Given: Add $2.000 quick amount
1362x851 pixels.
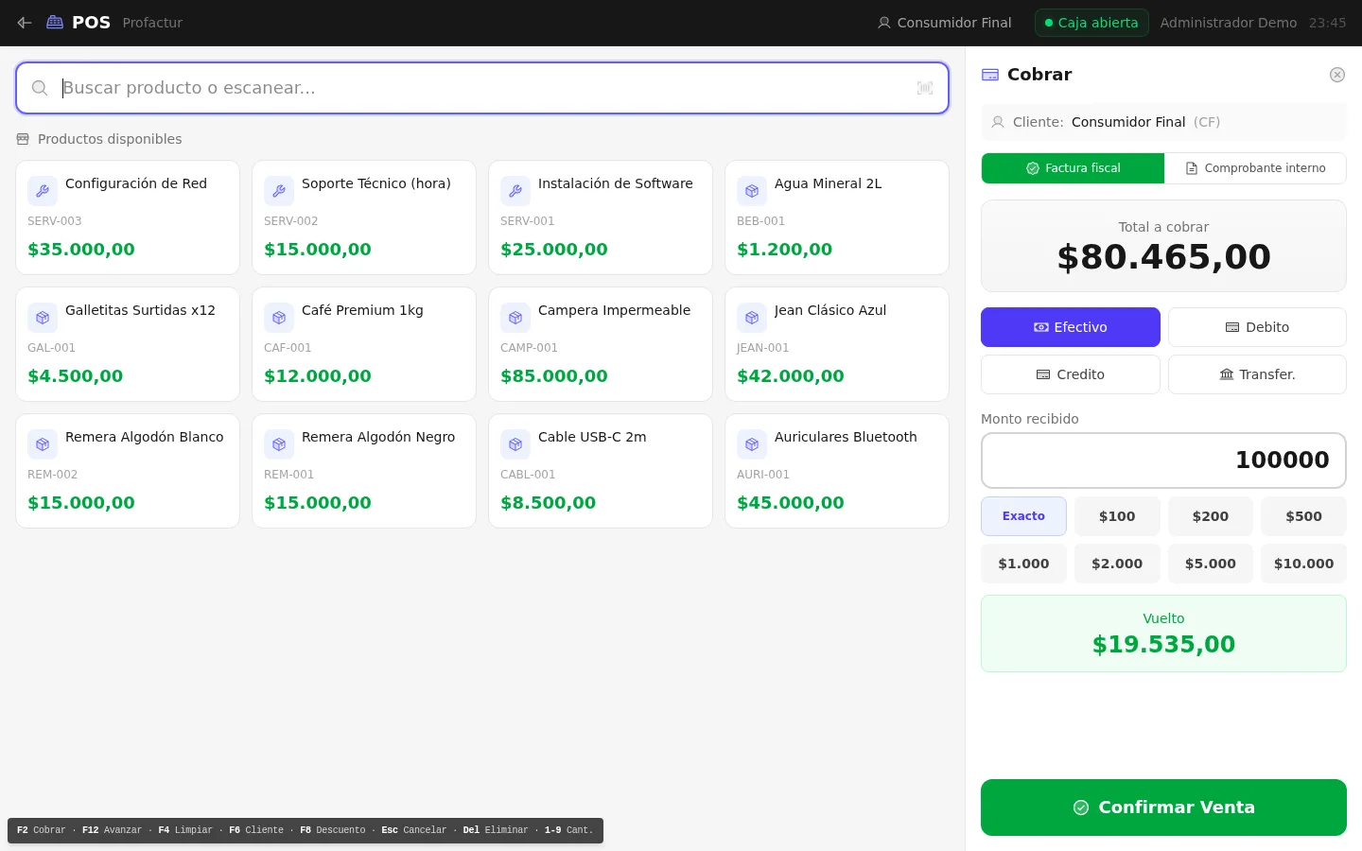Looking at the screenshot, I should (x=1117, y=564).
